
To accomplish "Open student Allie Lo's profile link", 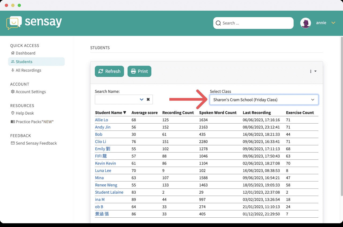I will pos(102,120).
